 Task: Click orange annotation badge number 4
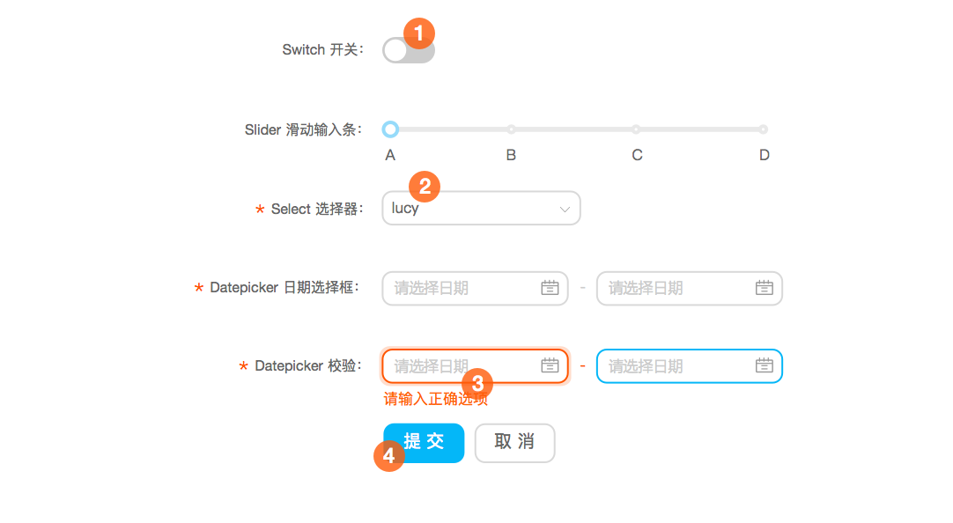389,456
